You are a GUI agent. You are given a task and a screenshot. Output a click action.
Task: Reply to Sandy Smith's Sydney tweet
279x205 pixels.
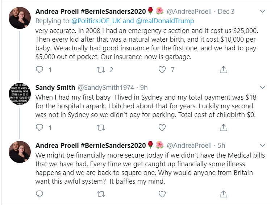[39, 127]
